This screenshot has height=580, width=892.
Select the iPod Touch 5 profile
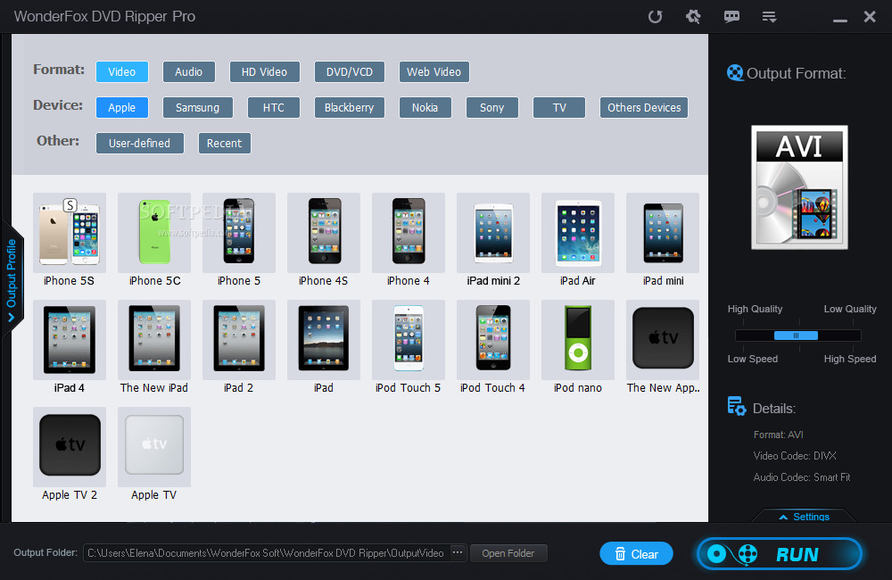409,339
